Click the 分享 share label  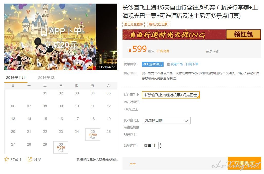[37, 159]
